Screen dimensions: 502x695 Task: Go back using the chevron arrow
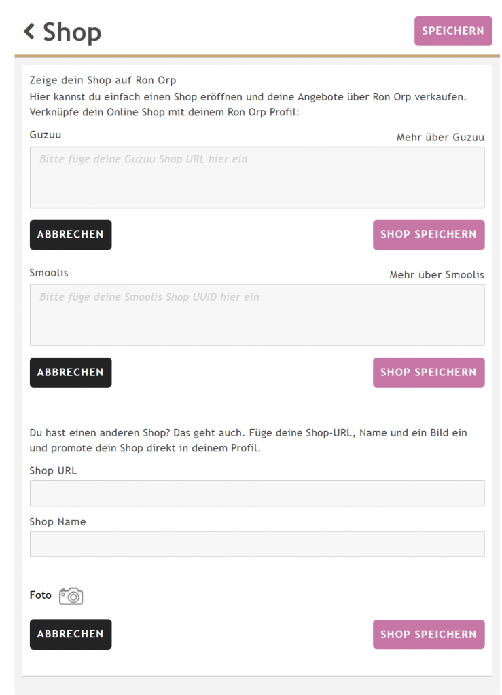point(29,31)
